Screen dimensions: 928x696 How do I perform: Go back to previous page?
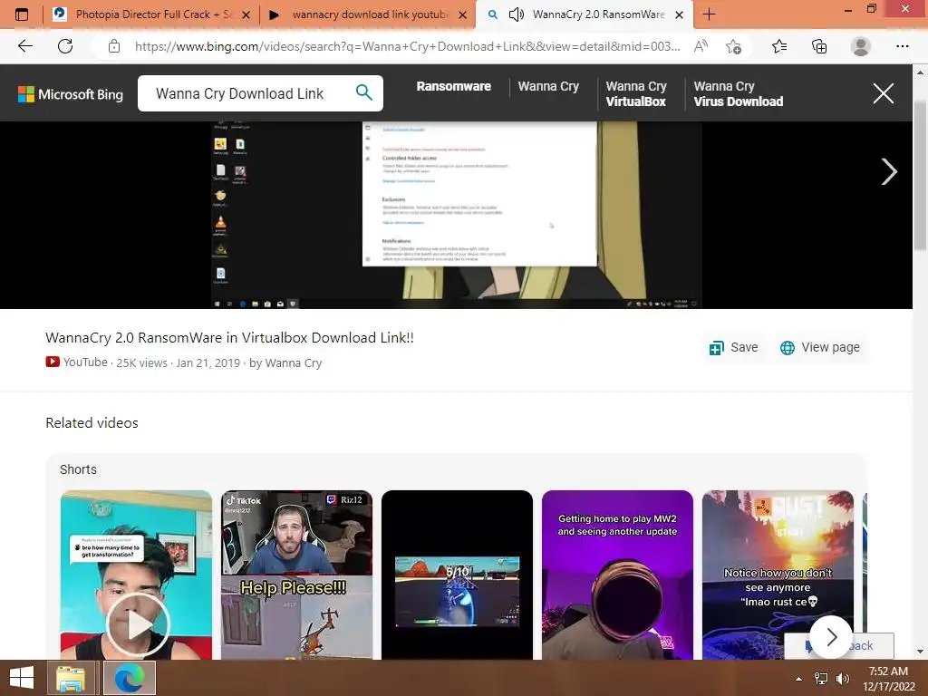[24, 46]
